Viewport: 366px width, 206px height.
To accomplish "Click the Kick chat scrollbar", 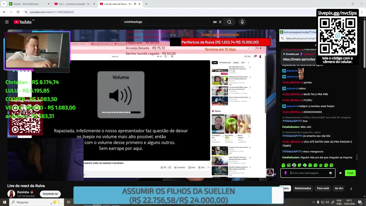I will (357, 157).
